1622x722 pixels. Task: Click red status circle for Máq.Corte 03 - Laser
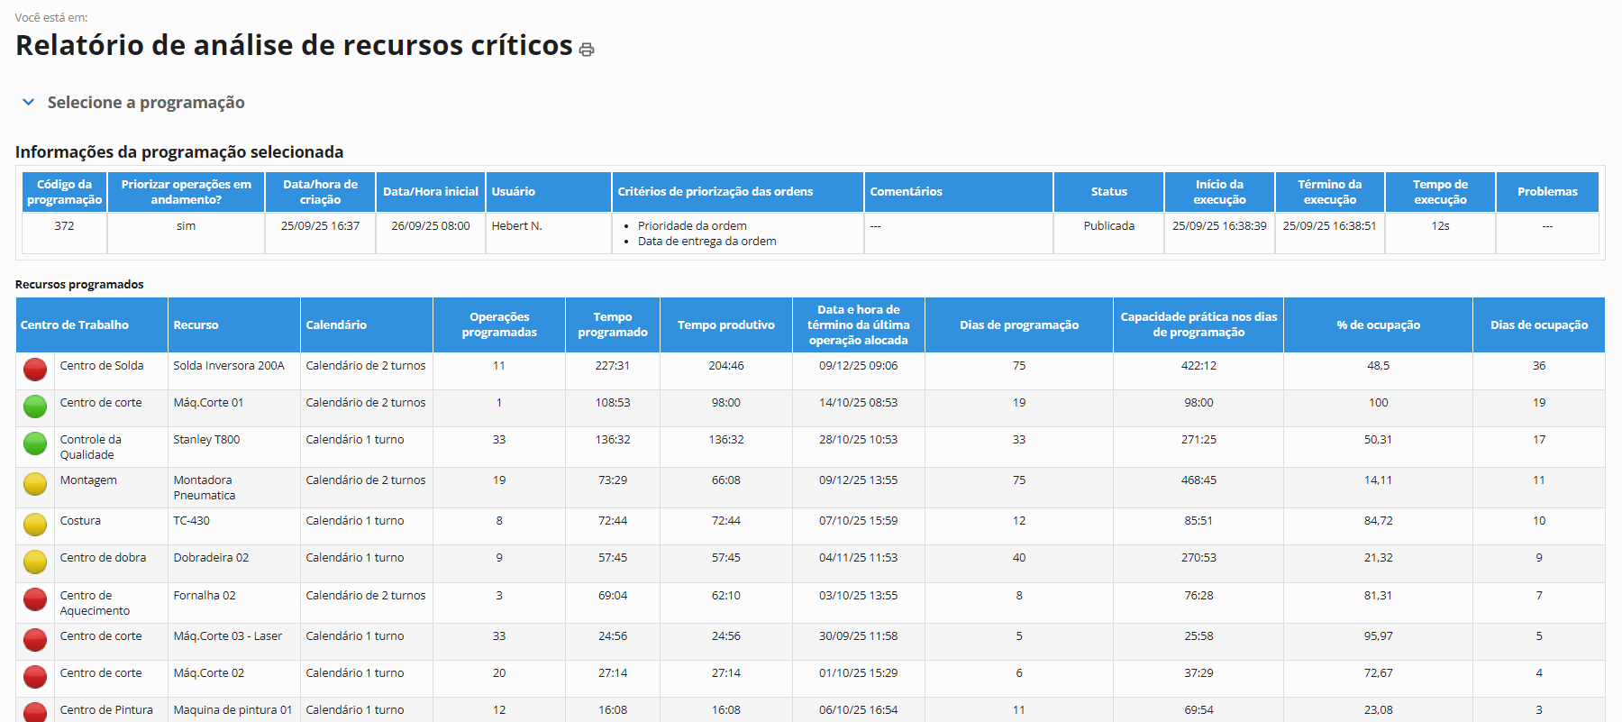(35, 639)
